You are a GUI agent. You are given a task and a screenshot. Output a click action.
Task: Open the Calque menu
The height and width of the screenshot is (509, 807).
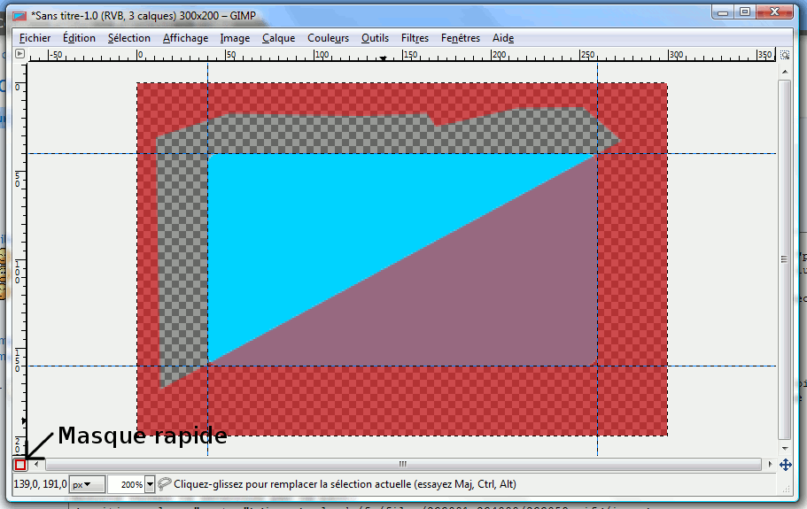278,38
